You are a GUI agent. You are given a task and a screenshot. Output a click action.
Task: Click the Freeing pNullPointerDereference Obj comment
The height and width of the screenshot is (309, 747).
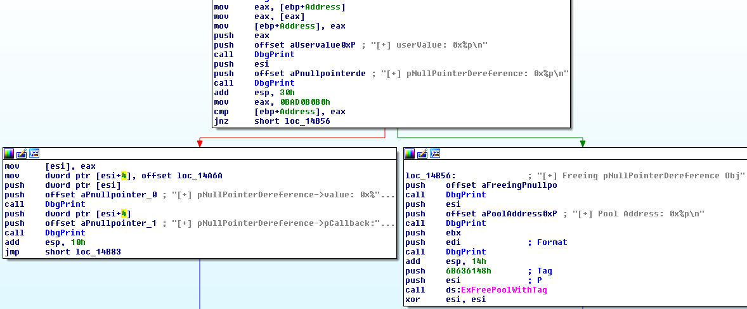click(640, 176)
